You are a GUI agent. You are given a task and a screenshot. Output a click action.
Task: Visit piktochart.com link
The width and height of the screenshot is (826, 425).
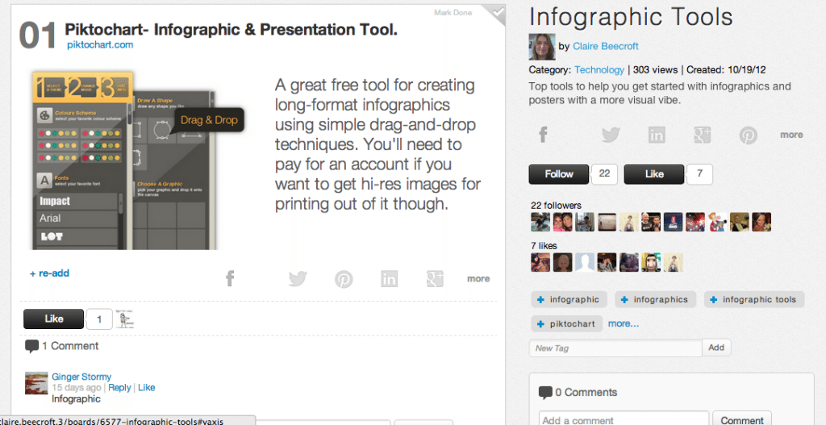click(x=100, y=45)
